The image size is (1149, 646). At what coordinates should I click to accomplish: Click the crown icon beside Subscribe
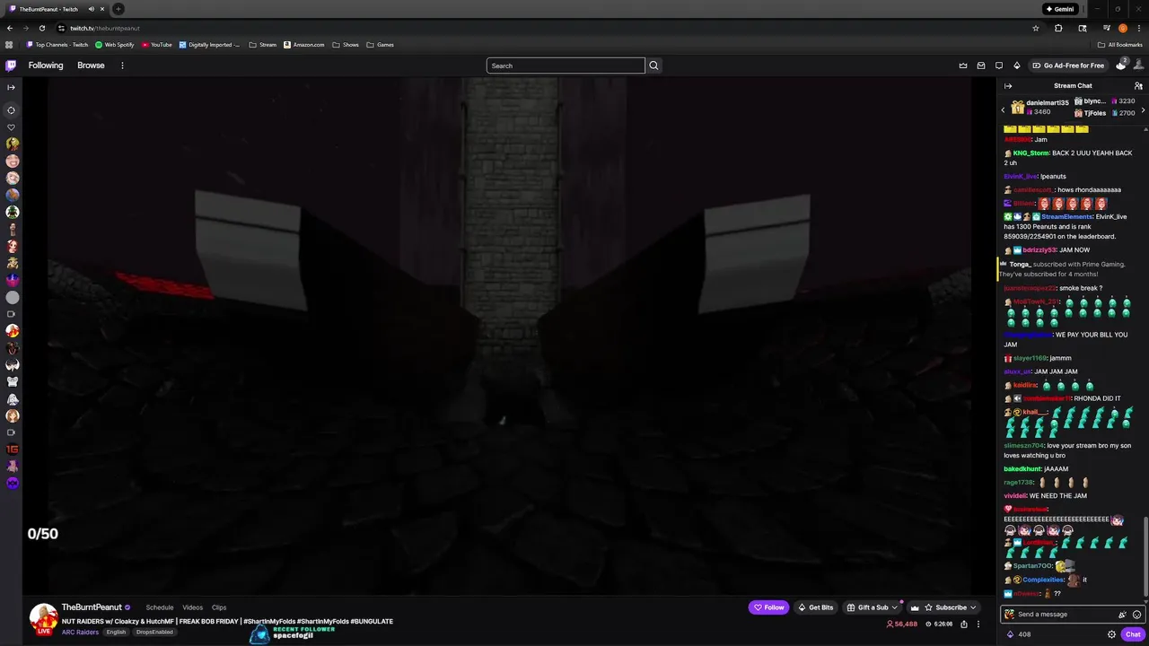pyautogui.click(x=915, y=607)
